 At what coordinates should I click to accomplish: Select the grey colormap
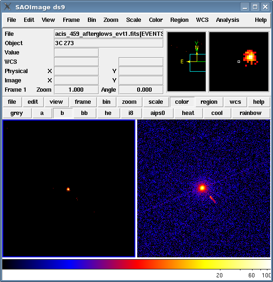point(17,113)
